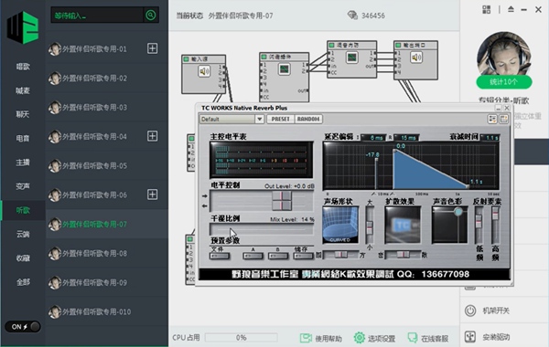Viewport: 549px width, 347px height.
Task: Click the add icon on 外置伴侣听歌专用-01
Action: coord(152,48)
